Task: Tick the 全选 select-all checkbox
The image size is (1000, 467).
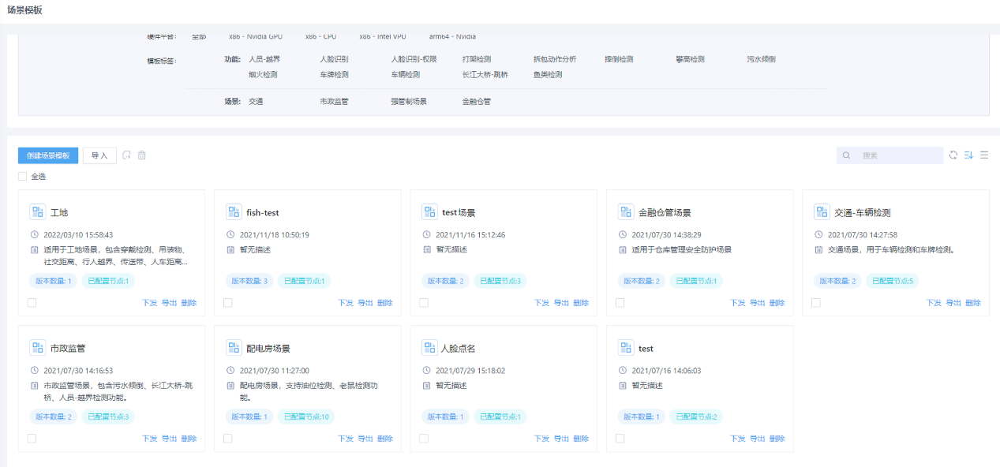Action: (x=23, y=177)
